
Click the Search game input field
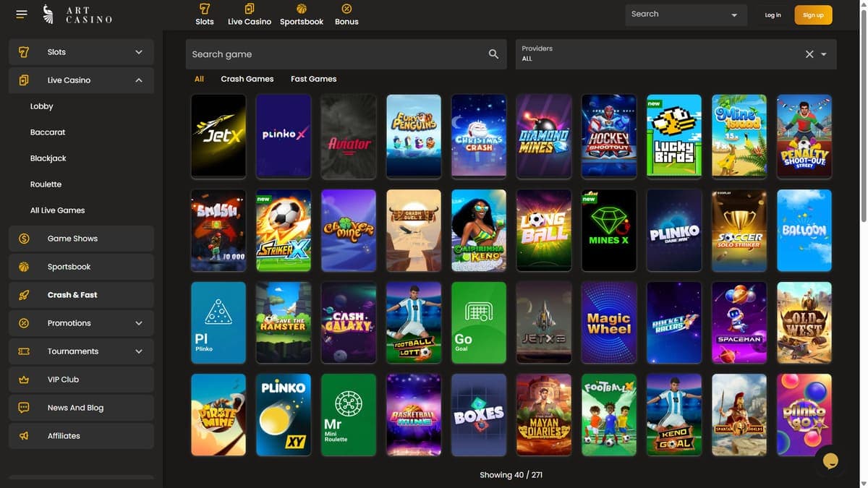tap(346, 54)
